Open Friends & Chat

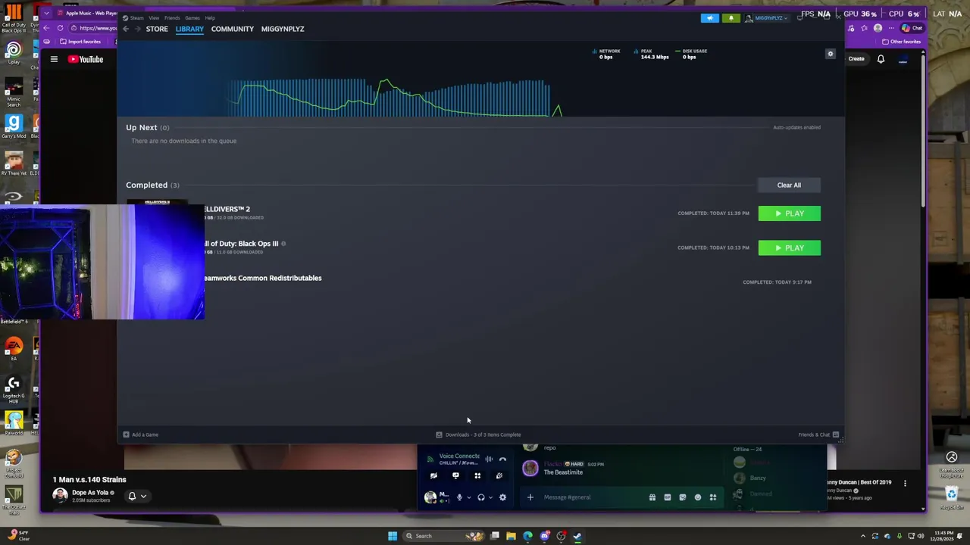pos(818,434)
